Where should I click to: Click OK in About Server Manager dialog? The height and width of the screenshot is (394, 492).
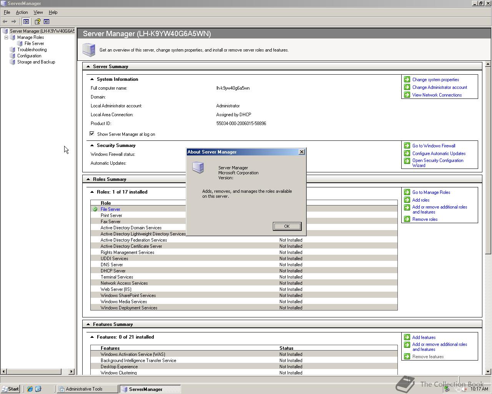coord(287,226)
